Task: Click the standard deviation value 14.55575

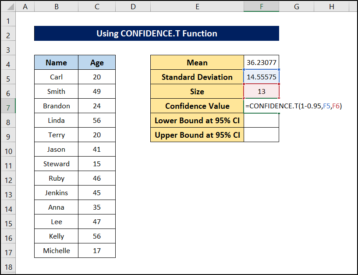Action: (261, 77)
